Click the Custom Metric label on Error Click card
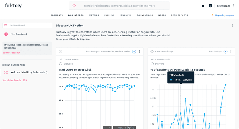The image size is (239, 129). pyautogui.click(x=71, y=59)
